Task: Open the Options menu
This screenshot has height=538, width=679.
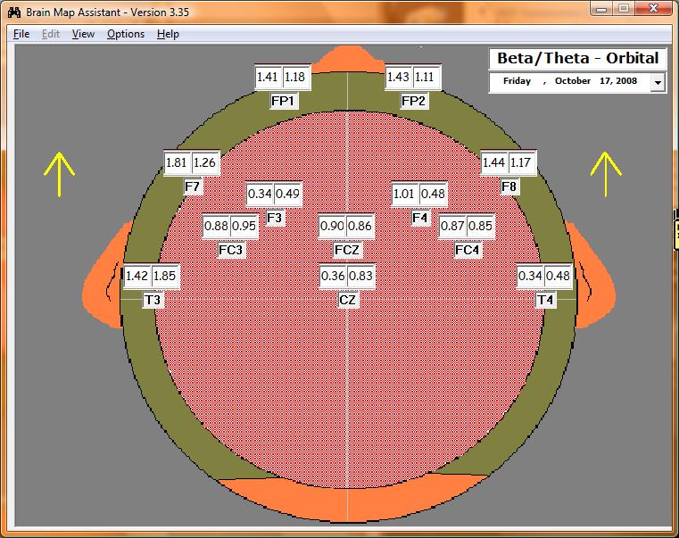Action: click(126, 34)
